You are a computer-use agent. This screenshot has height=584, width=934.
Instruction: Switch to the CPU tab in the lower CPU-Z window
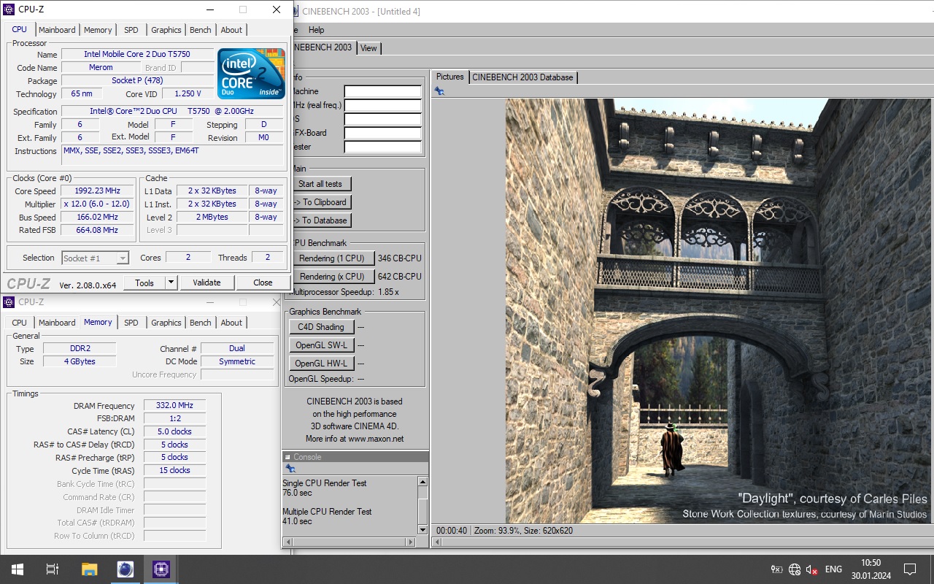click(x=19, y=323)
